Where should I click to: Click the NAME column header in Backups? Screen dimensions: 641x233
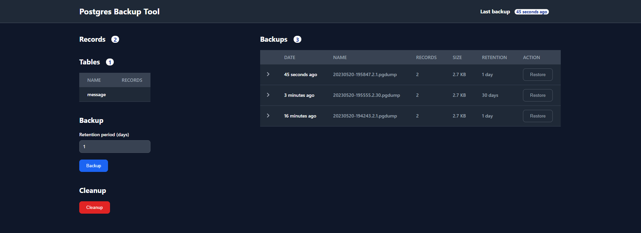pyautogui.click(x=340, y=57)
